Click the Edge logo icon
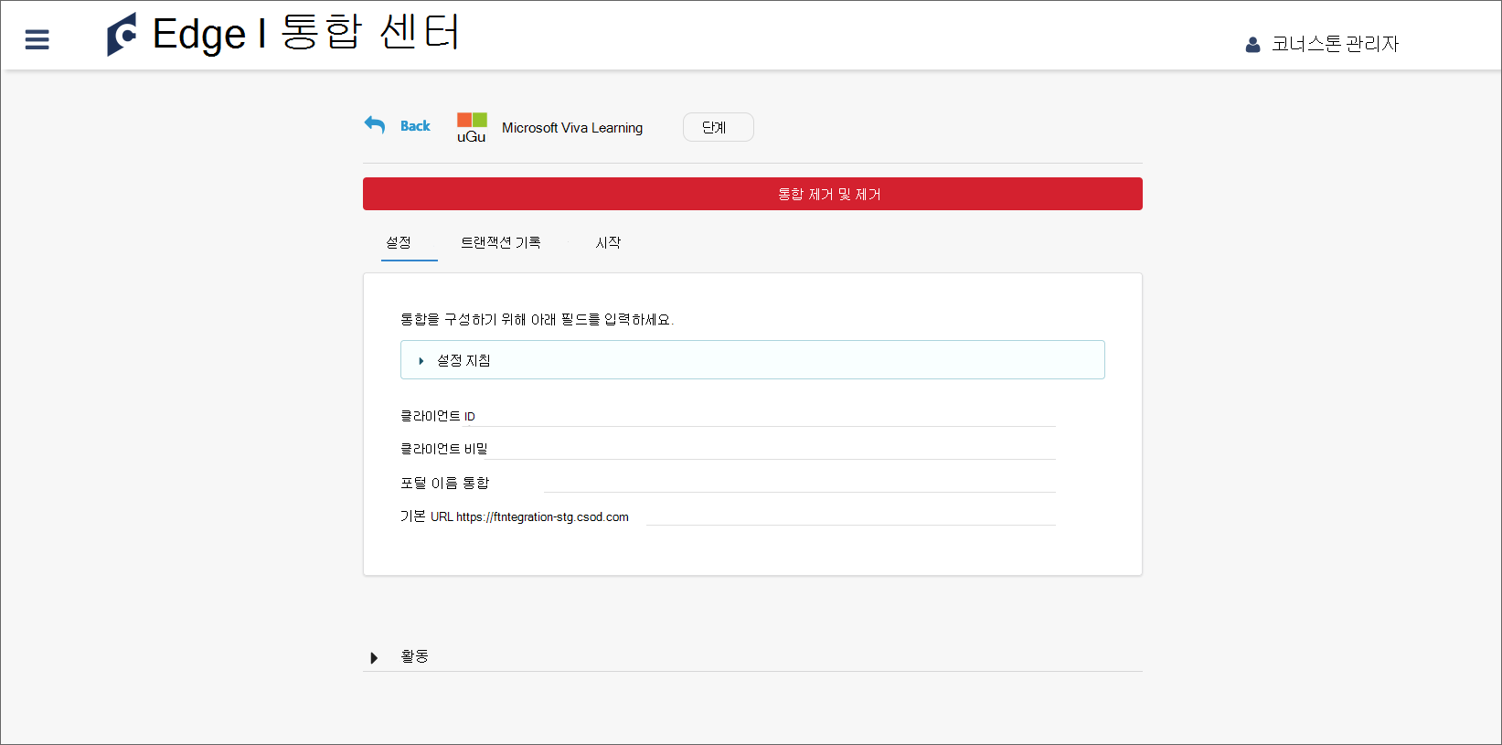The height and width of the screenshot is (745, 1502). pos(122,35)
